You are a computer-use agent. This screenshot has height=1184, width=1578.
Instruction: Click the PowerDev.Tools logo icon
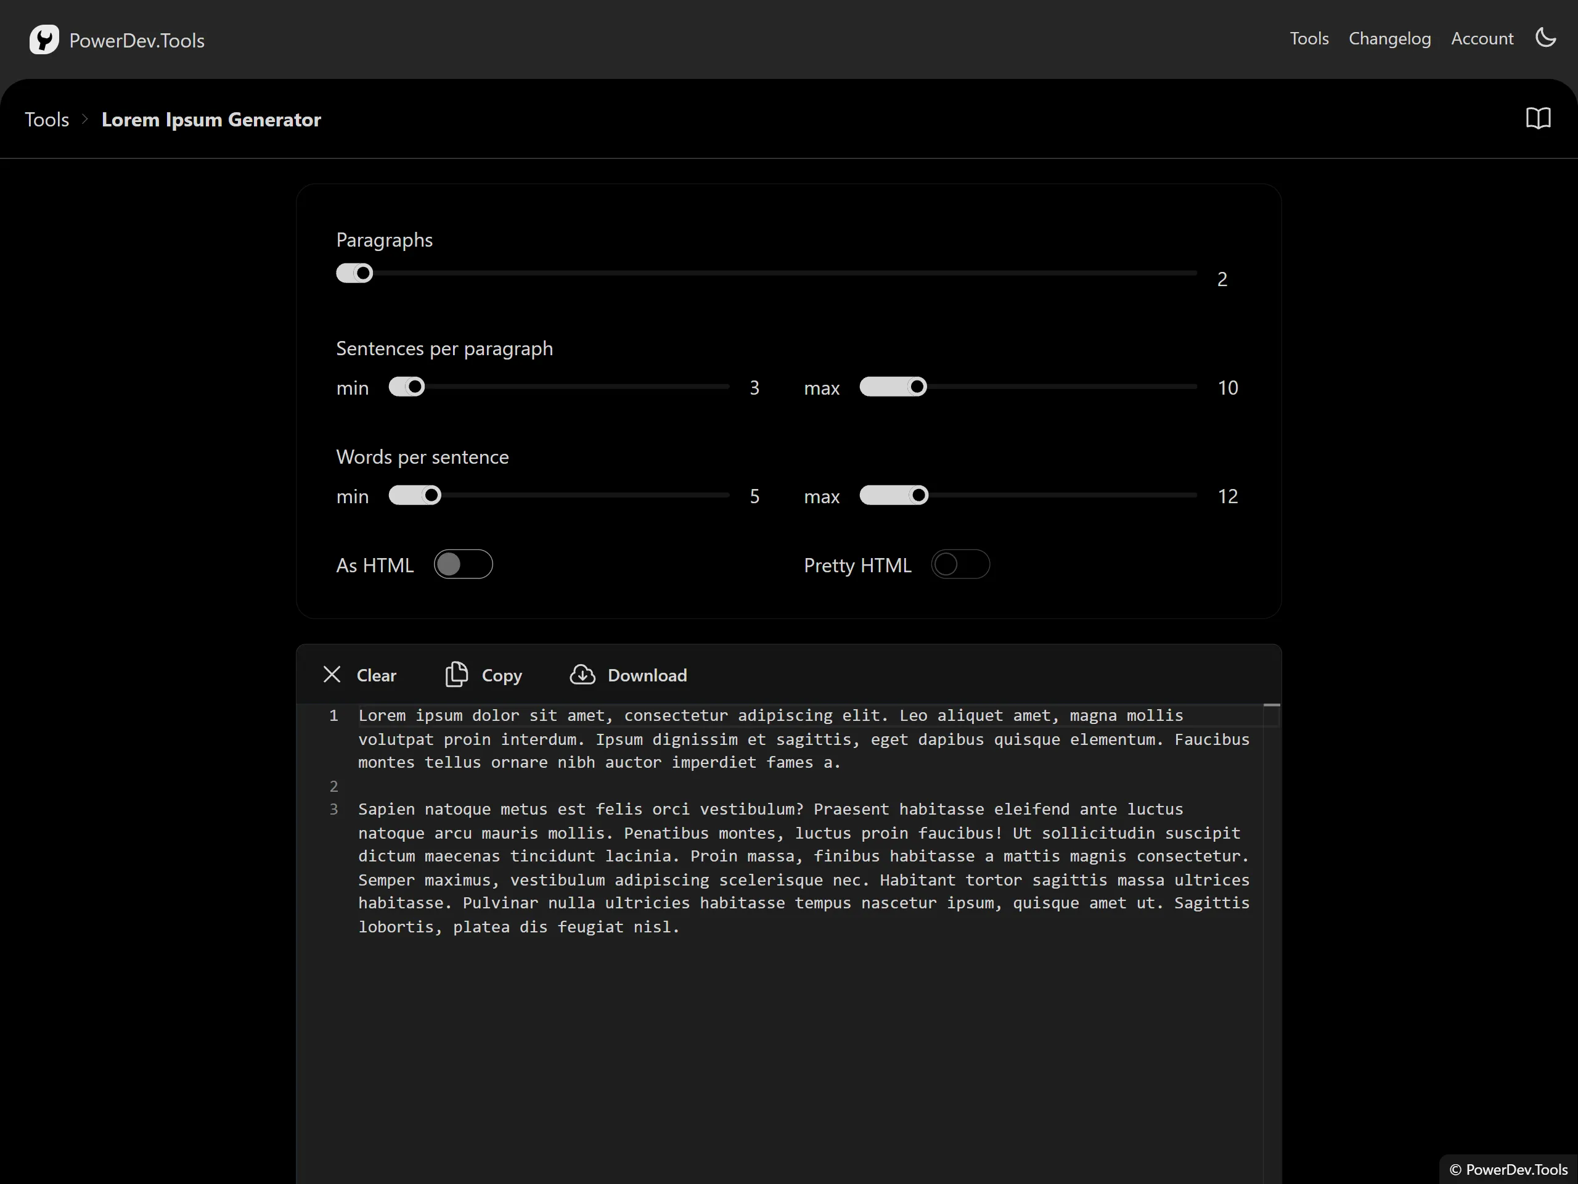tap(44, 40)
